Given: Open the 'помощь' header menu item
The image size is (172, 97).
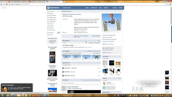Looking at the screenshot, I should [x=115, y=8].
